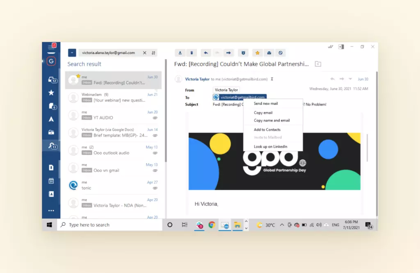Block the sender using the blocked-circle icon
The image size is (420, 273).
[x=280, y=52]
